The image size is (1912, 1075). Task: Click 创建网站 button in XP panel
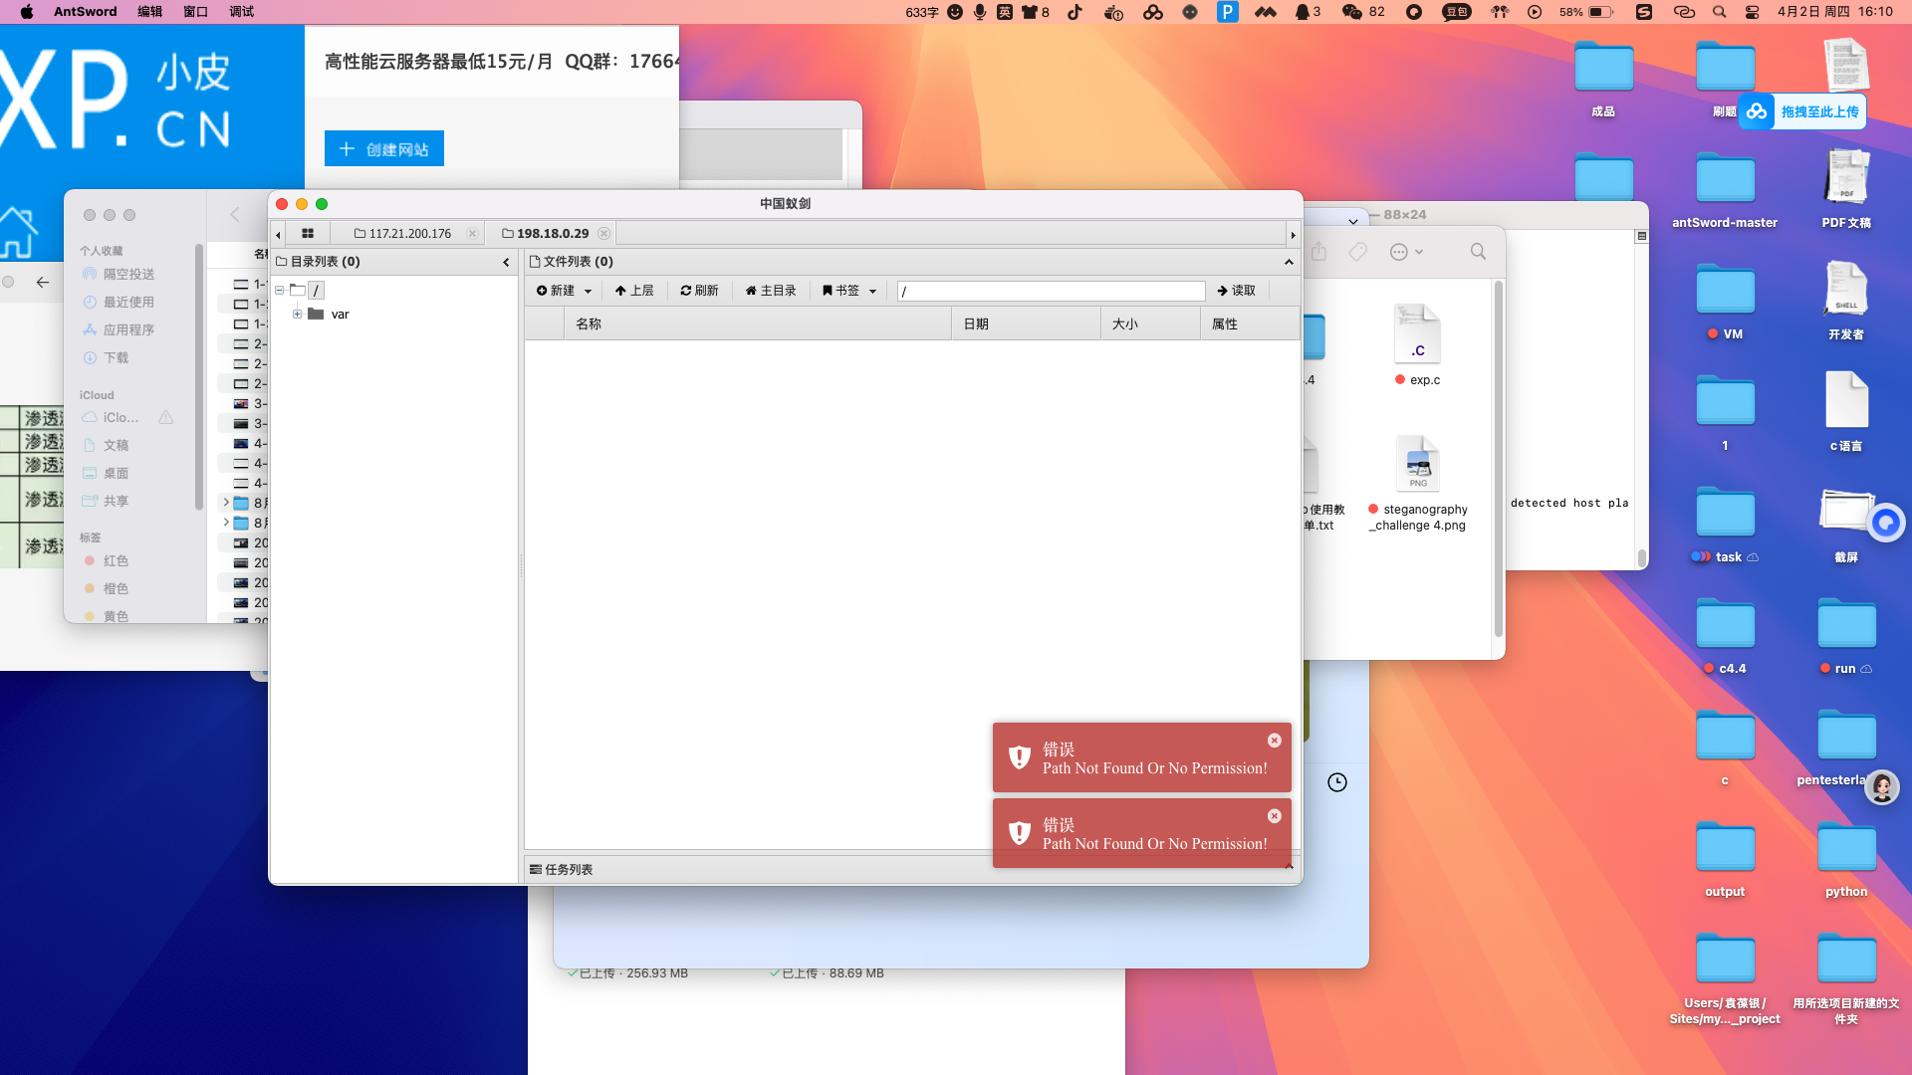click(384, 149)
